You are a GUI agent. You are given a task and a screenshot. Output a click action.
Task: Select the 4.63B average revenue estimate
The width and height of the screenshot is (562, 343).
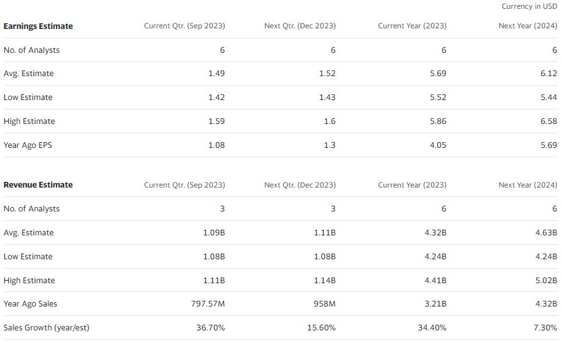[545, 232]
